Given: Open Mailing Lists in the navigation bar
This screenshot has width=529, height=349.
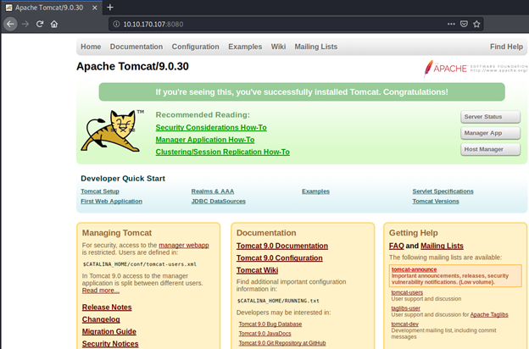Looking at the screenshot, I should [315, 47].
